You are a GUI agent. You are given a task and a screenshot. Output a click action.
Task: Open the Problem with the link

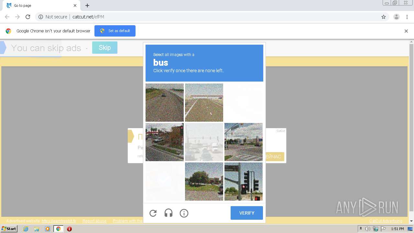pyautogui.click(x=128, y=221)
